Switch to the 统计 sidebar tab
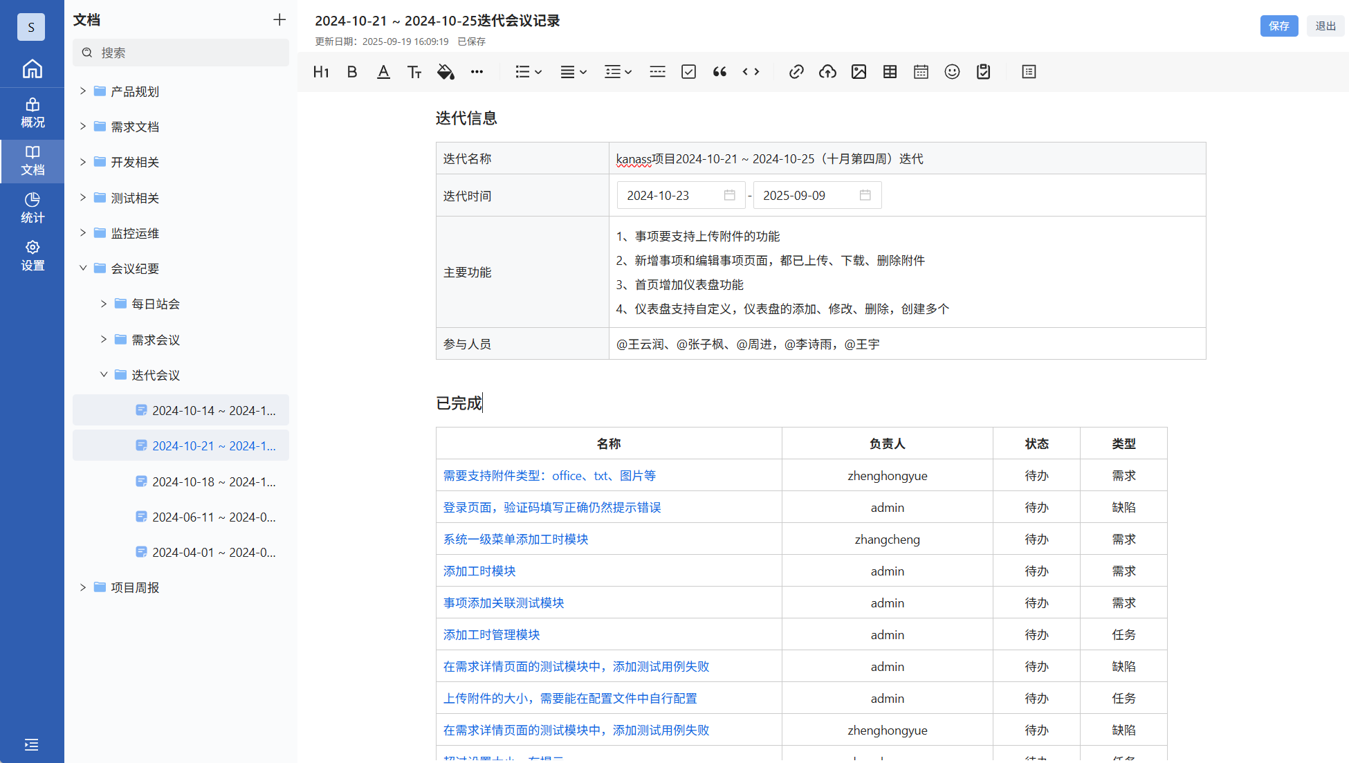This screenshot has width=1349, height=763. 32,208
